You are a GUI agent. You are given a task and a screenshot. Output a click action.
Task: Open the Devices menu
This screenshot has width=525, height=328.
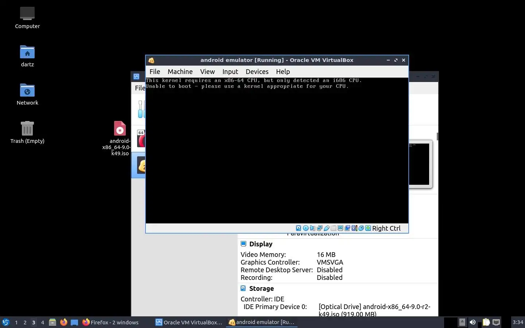click(x=257, y=72)
